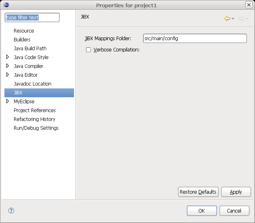This screenshot has width=255, height=223.
Task: Focus the type filter text box
Action: 32,18
